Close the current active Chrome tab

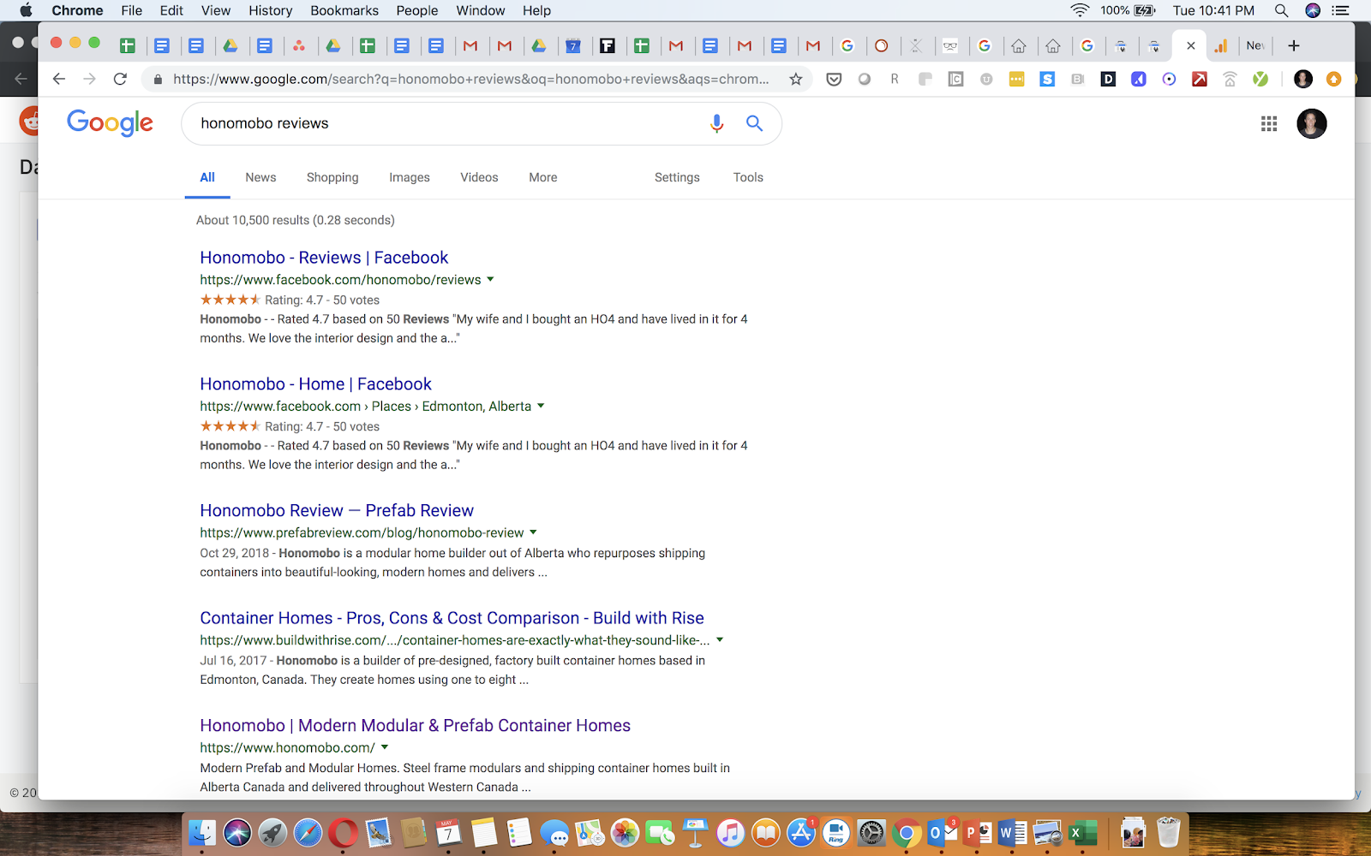pyautogui.click(x=1190, y=45)
